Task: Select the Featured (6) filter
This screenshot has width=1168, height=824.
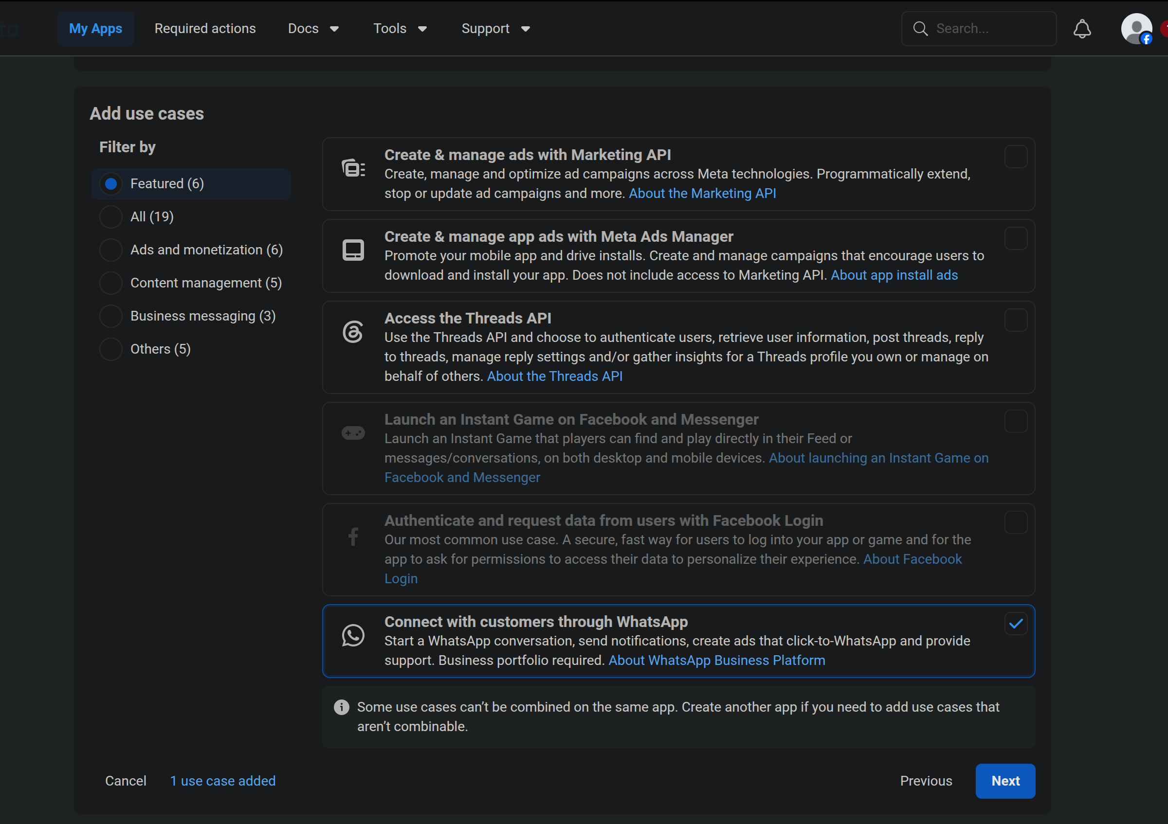Action: [191, 183]
